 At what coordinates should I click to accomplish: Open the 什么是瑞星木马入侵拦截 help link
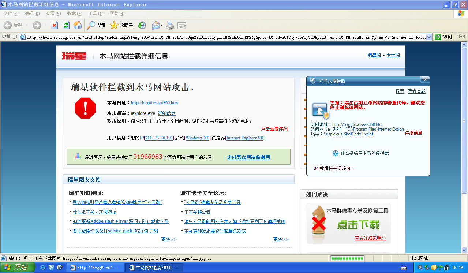(x=364, y=153)
